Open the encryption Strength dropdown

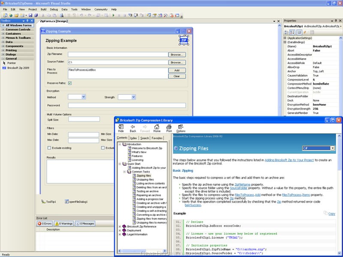133,97
